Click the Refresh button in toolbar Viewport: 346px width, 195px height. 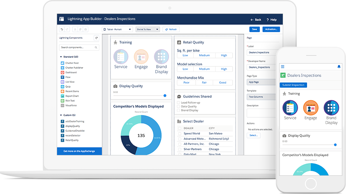171,29
